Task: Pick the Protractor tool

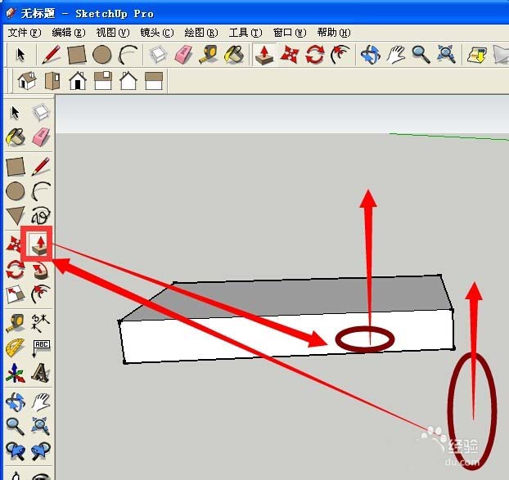Action: 16,348
